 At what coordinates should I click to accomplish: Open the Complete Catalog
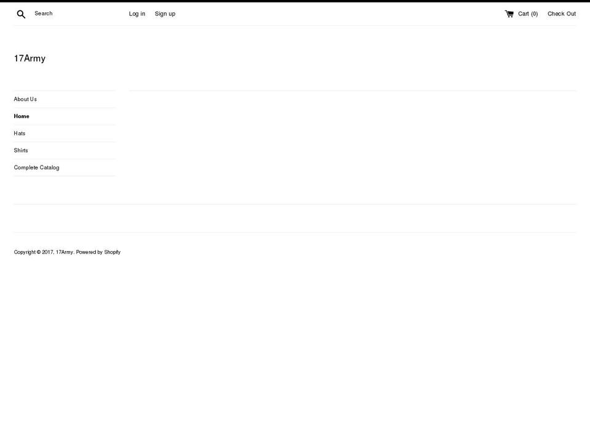pyautogui.click(x=36, y=167)
